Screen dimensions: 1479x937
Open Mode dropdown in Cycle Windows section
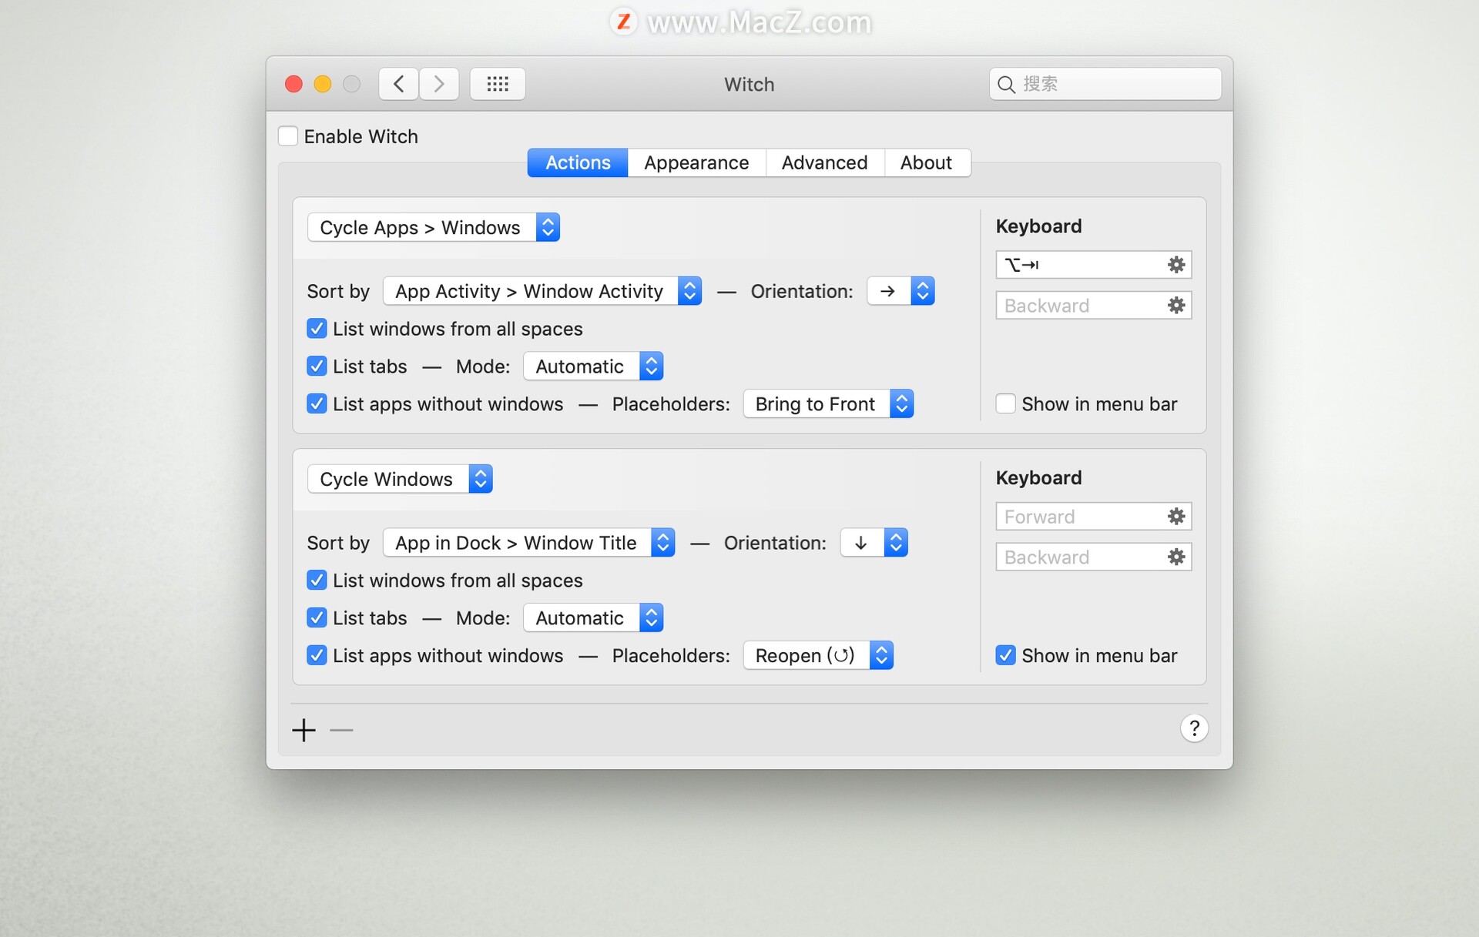tap(593, 618)
